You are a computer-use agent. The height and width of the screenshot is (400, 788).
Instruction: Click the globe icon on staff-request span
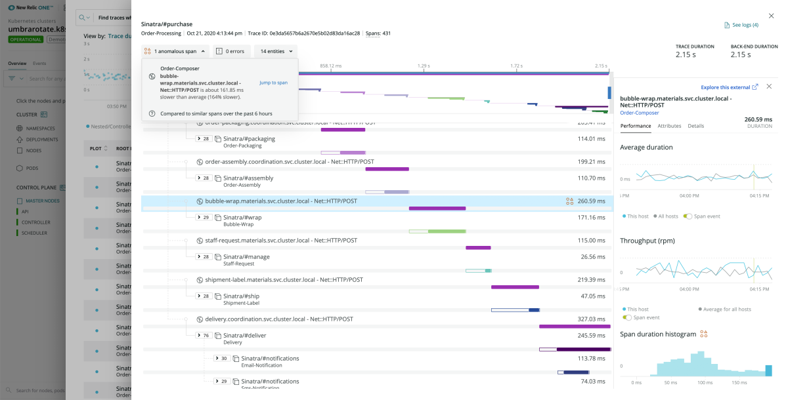[x=200, y=240]
